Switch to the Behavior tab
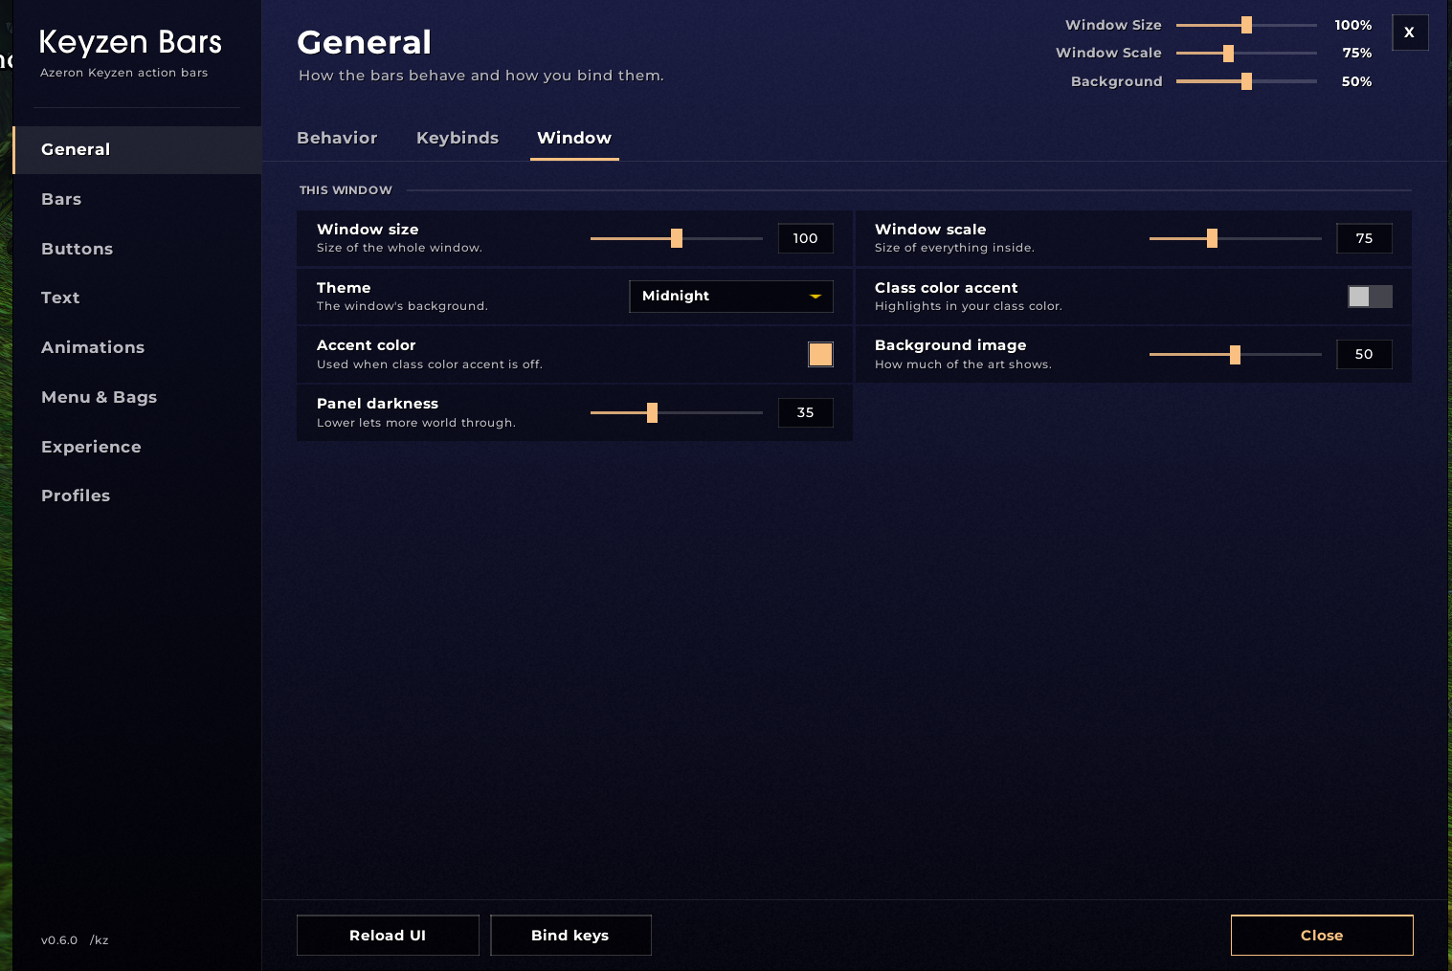The height and width of the screenshot is (971, 1452). pos(337,138)
